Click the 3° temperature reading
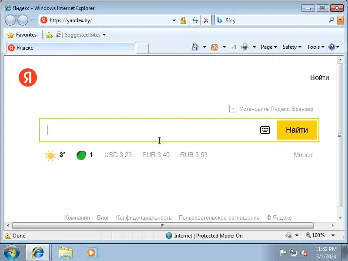The height and width of the screenshot is (261, 348). pos(63,155)
